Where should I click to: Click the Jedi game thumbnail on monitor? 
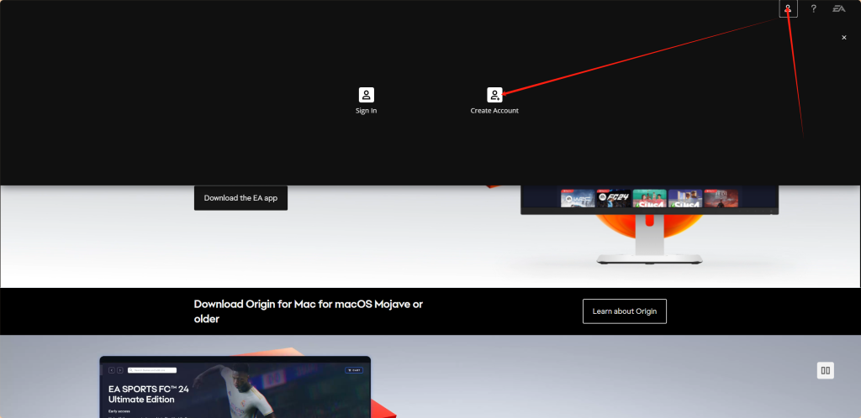coord(721,198)
